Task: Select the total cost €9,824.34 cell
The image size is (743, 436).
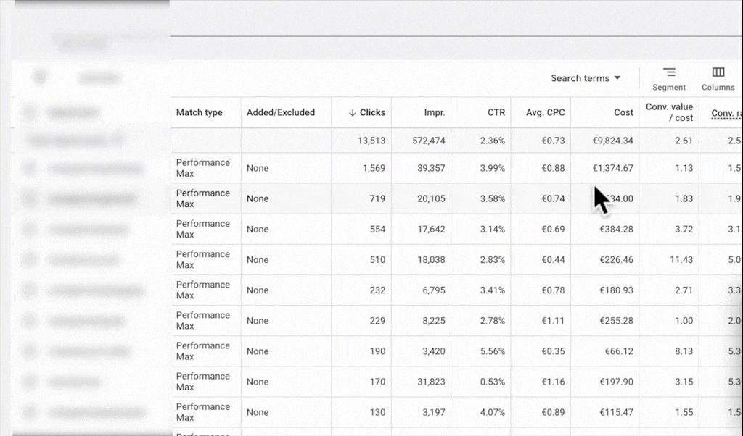Action: (612, 141)
